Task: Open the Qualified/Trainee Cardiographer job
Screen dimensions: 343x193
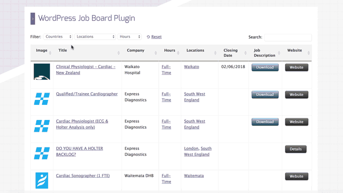Action: click(87, 94)
